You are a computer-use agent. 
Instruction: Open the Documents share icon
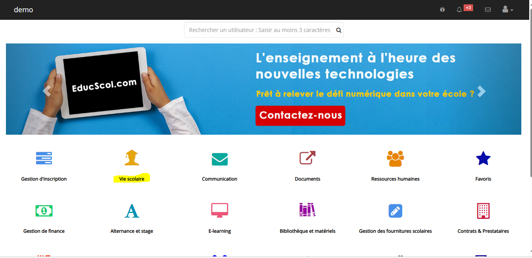coord(307,158)
